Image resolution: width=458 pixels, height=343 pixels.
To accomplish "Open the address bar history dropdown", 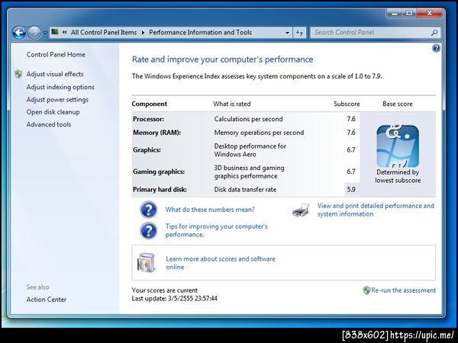I will click(288, 33).
